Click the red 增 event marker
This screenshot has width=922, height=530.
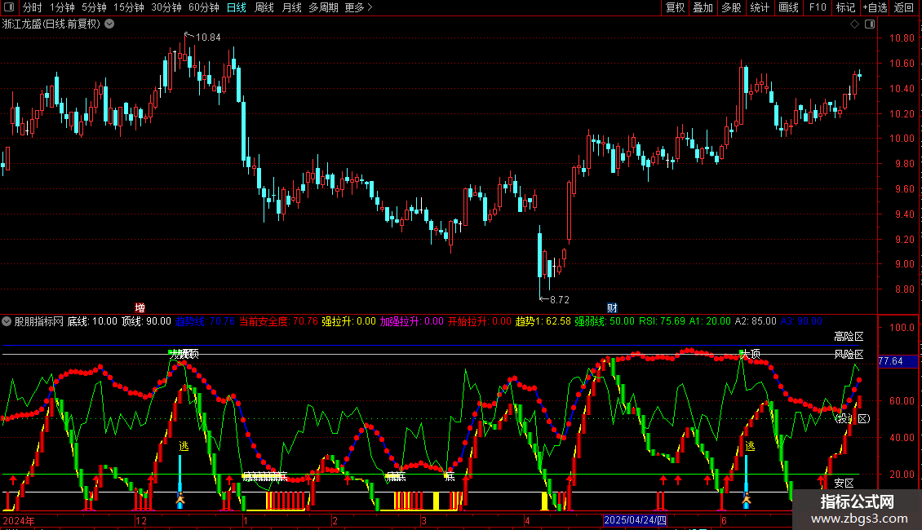(x=140, y=308)
